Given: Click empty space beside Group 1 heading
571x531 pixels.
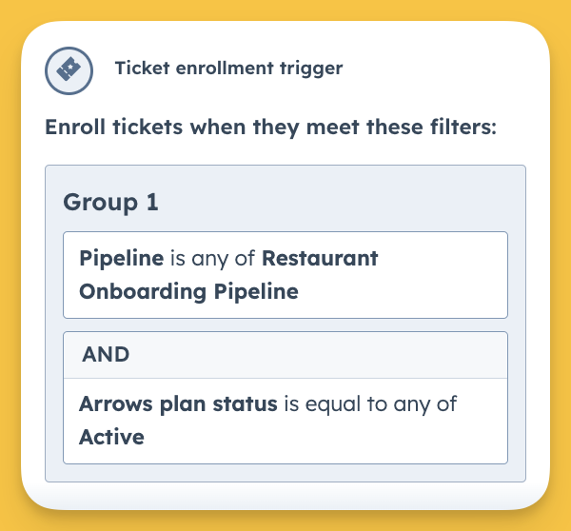Looking at the screenshot, I should [x=331, y=202].
